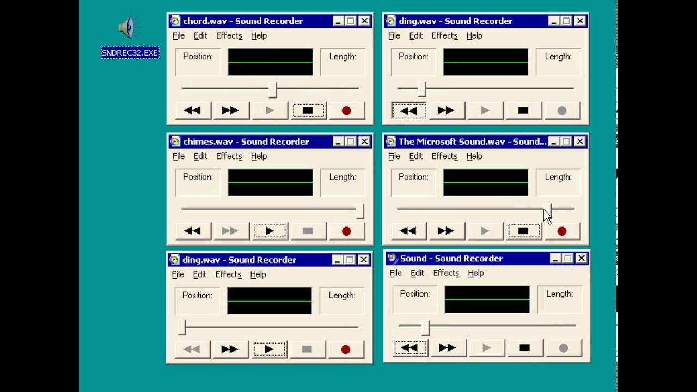Viewport: 697px width, 392px height.
Task: Play the chimes.wav sound
Action: [270, 231]
